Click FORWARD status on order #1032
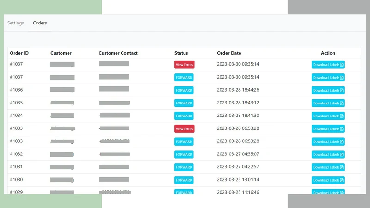The height and width of the screenshot is (208, 370). click(x=184, y=154)
